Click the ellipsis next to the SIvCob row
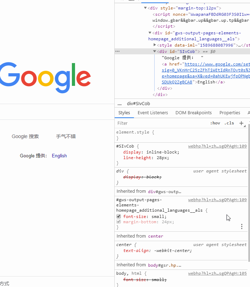This screenshot has height=287, width=250. point(117,52)
